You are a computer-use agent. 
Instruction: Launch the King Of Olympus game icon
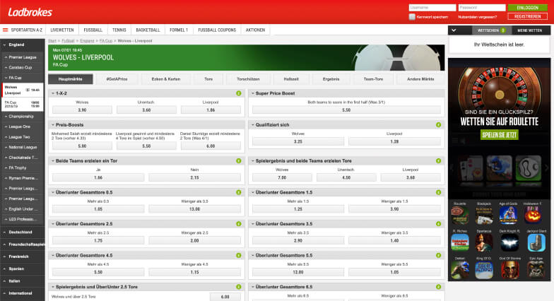[484, 270]
